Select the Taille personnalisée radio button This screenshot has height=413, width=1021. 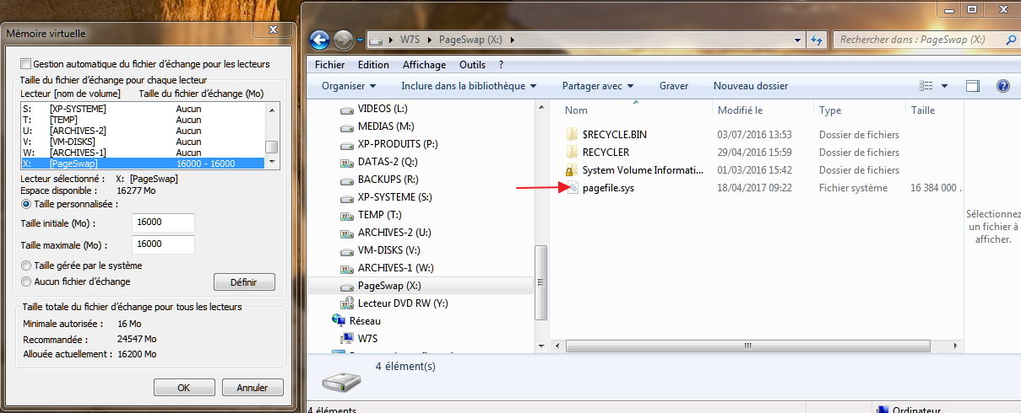click(x=25, y=204)
